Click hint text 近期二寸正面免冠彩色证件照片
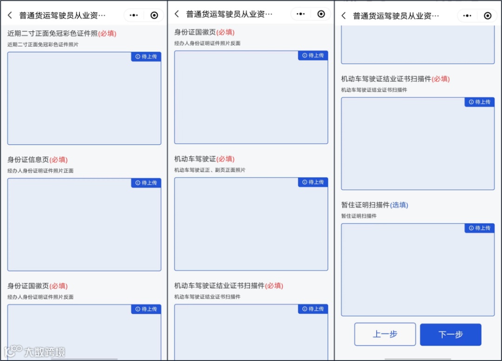The height and width of the screenshot is (361, 502). pyautogui.click(x=43, y=45)
